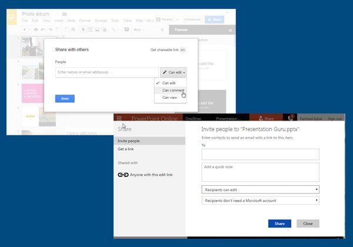Click the Photo album document title
353x247 pixels.
coord(35,14)
